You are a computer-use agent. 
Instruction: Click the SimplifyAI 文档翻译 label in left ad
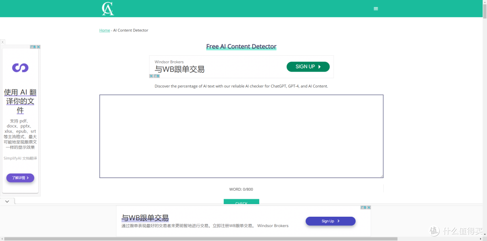click(x=20, y=158)
